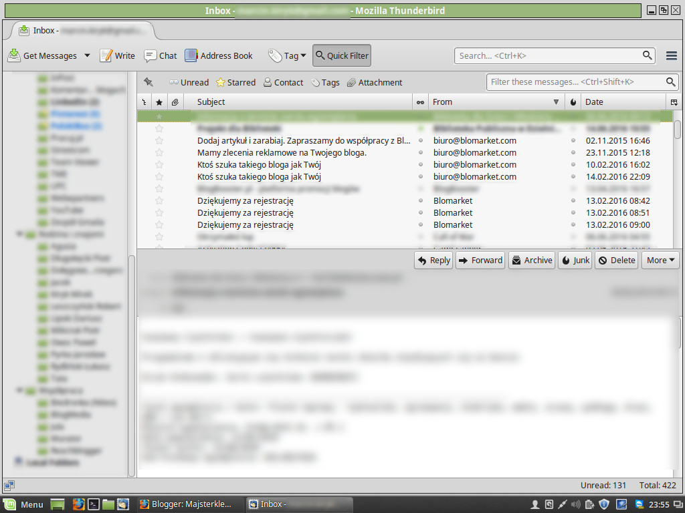The image size is (685, 513).
Task: Archive the selected message
Action: tap(532, 261)
